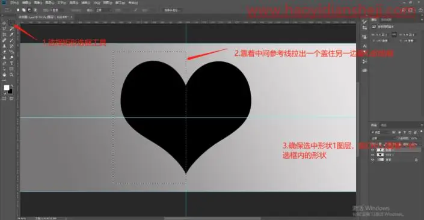Image resolution: width=424 pixels, height=220 pixels.
Task: Select the Rectangle shape tool
Action: (11, 69)
